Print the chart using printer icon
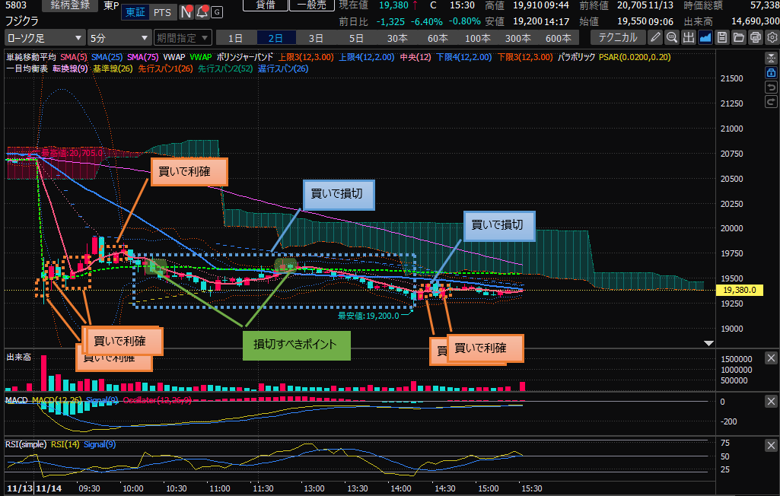780x496 pixels. point(755,37)
